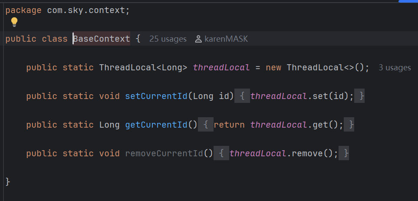The image size is (418, 201).
Task: Click threadLocal in the field declaration
Action: [221, 68]
